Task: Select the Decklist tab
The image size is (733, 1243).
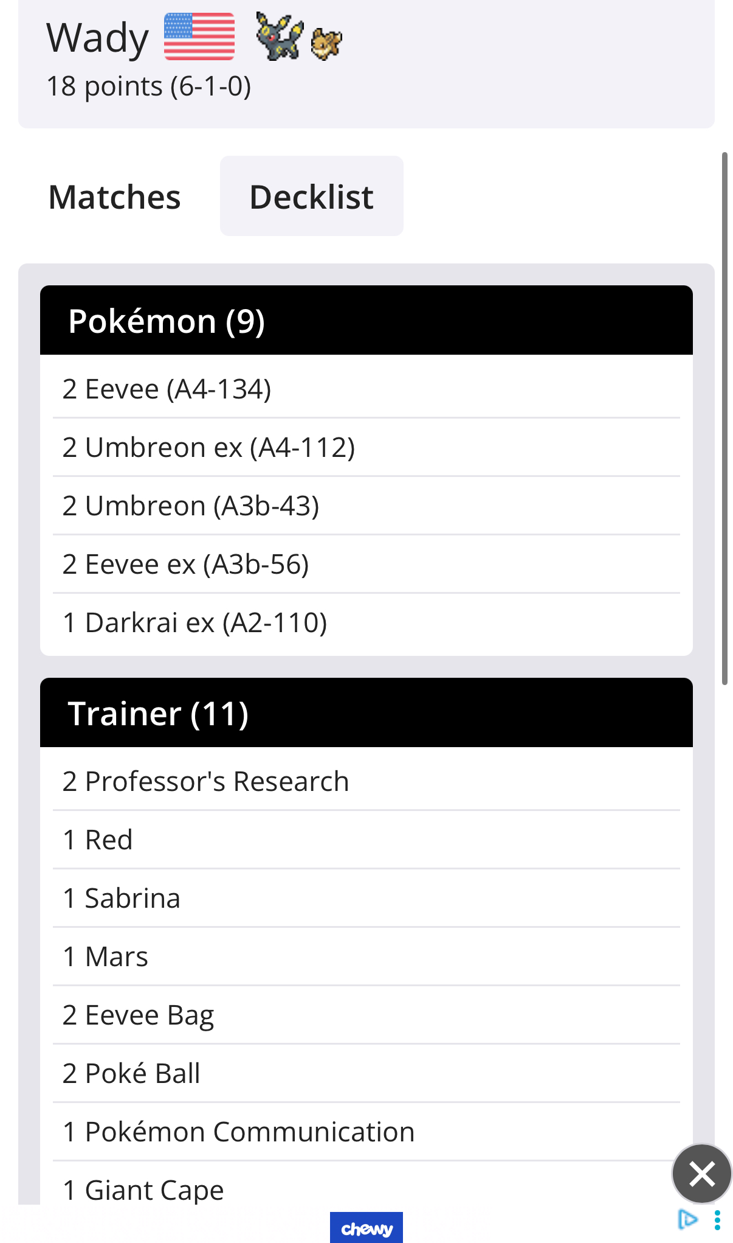Action: (312, 196)
